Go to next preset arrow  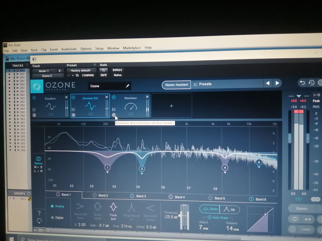(277, 83)
